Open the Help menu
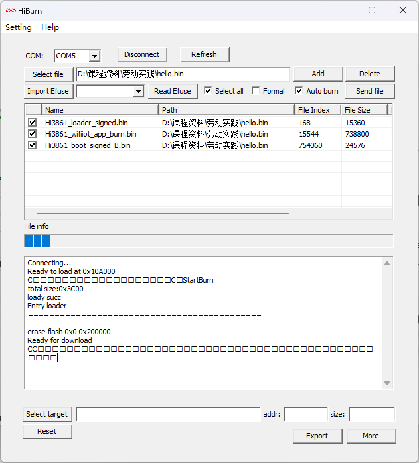The height and width of the screenshot is (463, 419). pos(50,27)
